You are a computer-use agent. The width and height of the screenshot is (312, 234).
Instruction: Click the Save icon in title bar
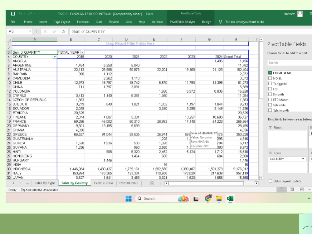click(13, 14)
